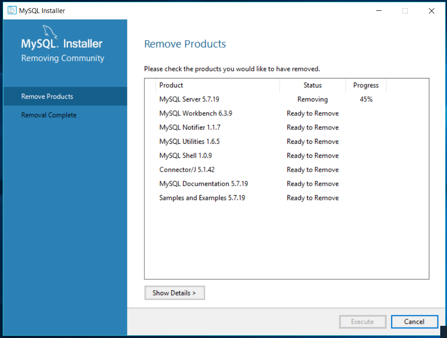
Task: Select the MySQL Shell 1.0.9 row
Action: (x=286, y=155)
